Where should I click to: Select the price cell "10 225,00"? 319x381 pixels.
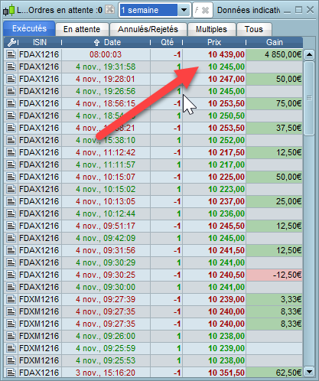(x=214, y=177)
